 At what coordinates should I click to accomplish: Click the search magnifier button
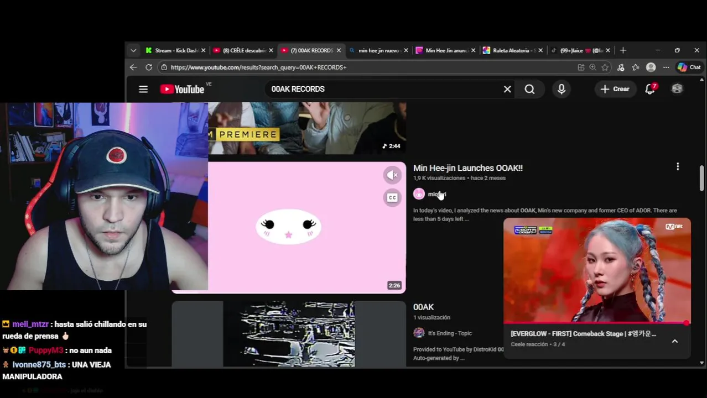click(x=529, y=89)
